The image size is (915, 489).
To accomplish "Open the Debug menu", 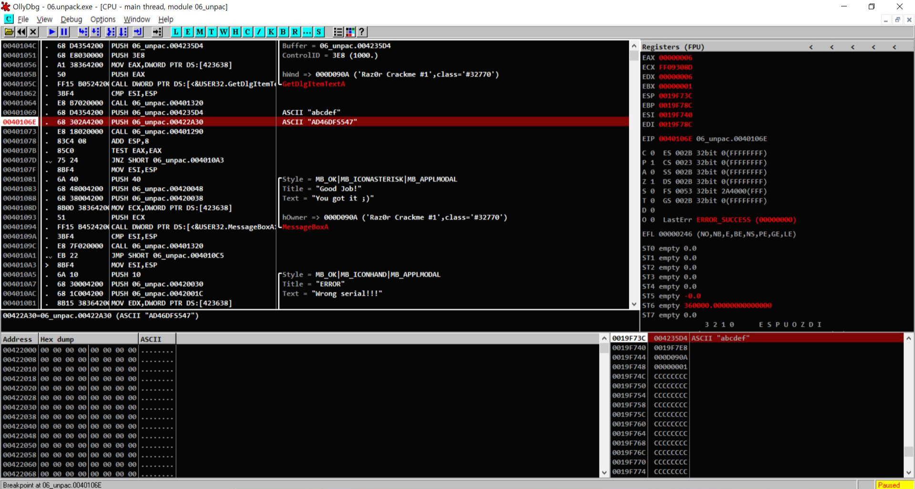I will [x=71, y=19].
